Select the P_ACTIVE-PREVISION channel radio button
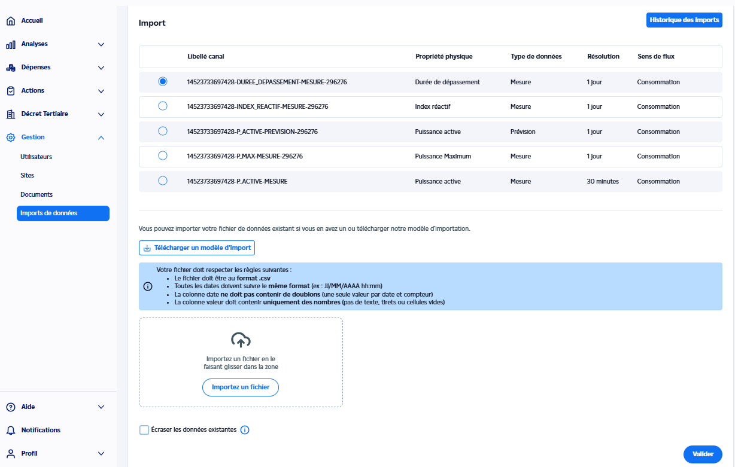Viewport: 735px width, 467px height. coord(162,131)
